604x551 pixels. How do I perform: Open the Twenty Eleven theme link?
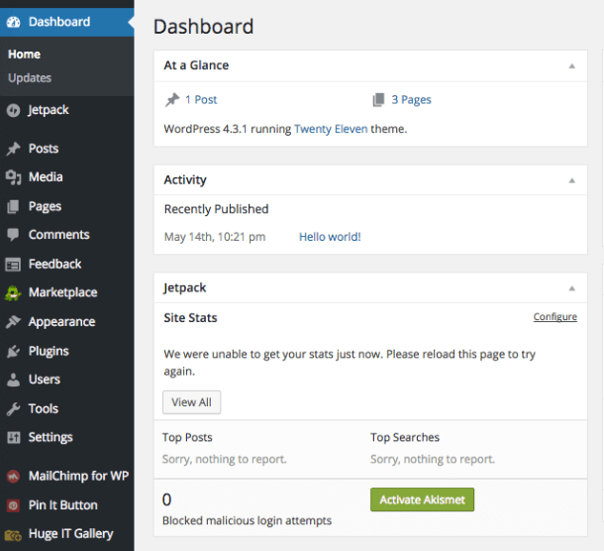click(331, 129)
